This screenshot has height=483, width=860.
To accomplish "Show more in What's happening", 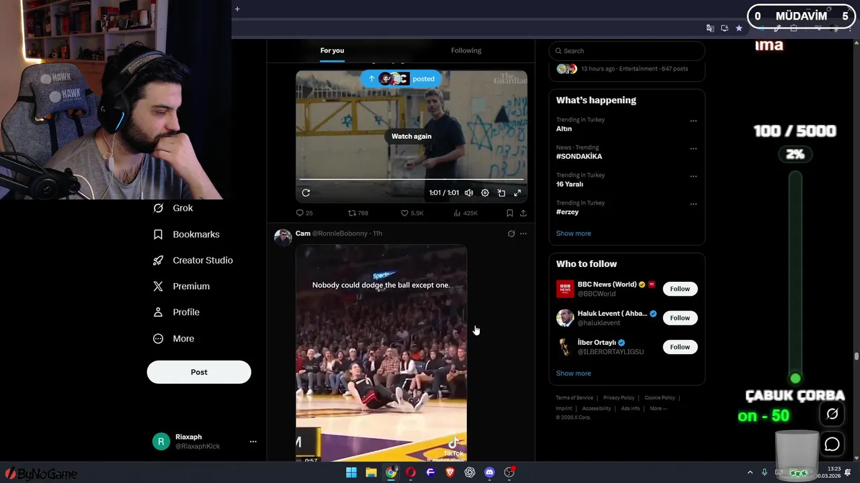I will coord(574,233).
